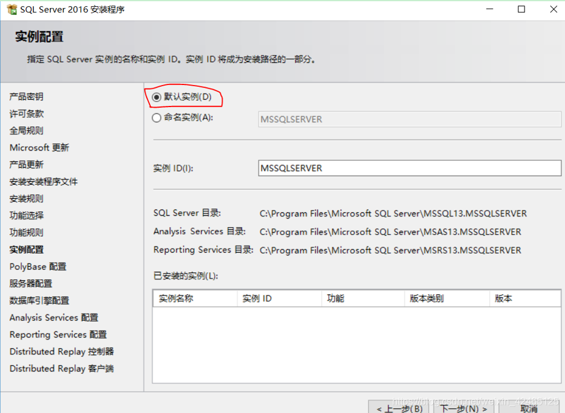This screenshot has width=565, height=413.
Task: Select the 命名实例(A) radio button
Action: tap(156, 117)
